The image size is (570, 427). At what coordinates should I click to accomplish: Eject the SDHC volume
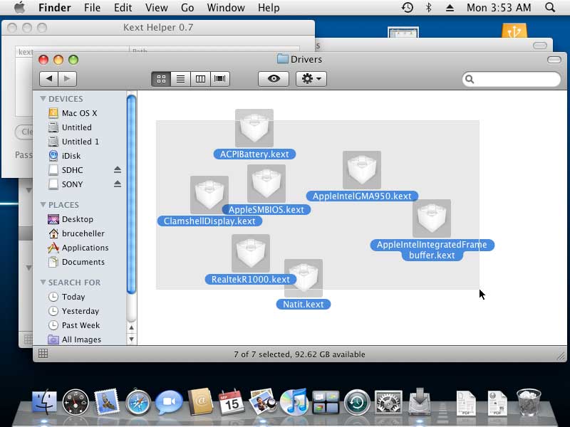pyautogui.click(x=117, y=169)
